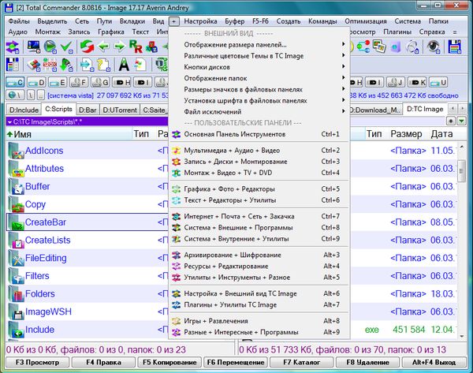Click the green down arrow toolbar icon
The height and width of the screenshot is (373, 473).
coord(66,65)
